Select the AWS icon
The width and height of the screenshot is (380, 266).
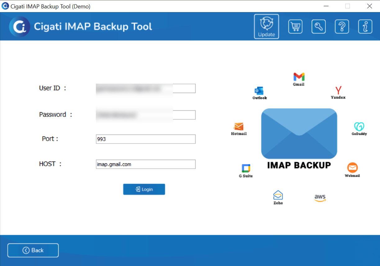point(320,198)
